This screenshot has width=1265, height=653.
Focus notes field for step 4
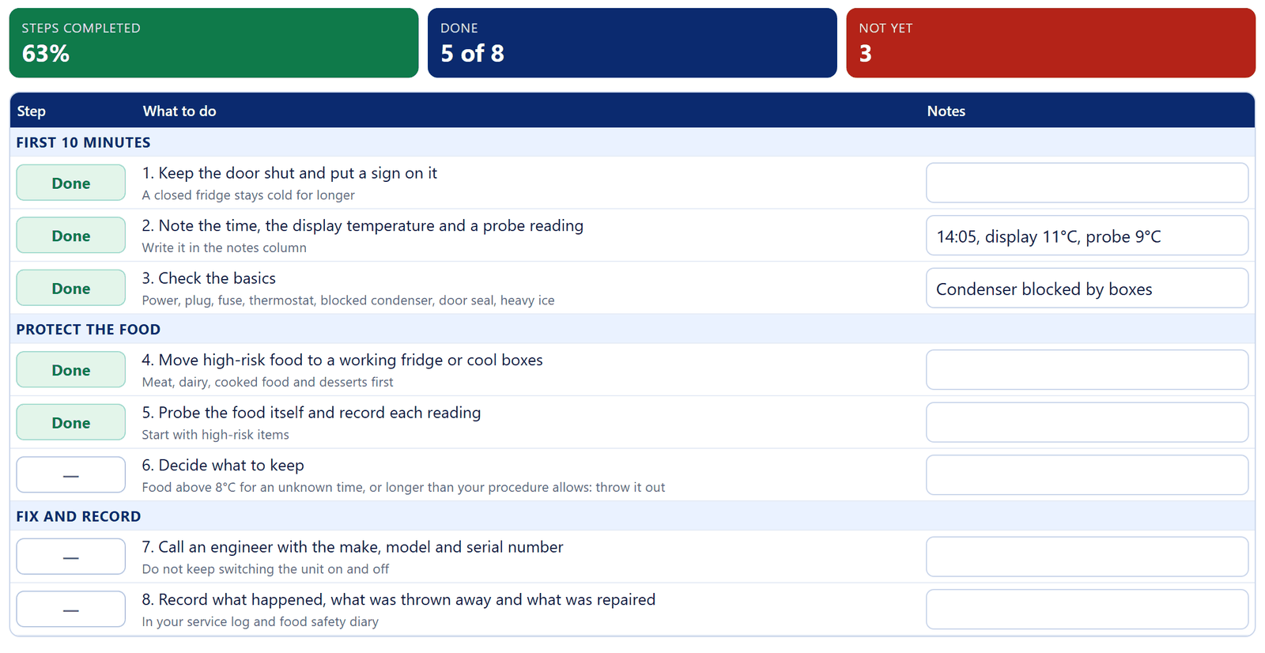coord(1087,370)
